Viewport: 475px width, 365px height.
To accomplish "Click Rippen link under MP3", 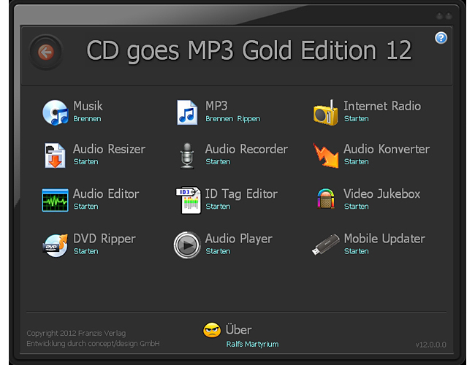I will pyautogui.click(x=248, y=119).
